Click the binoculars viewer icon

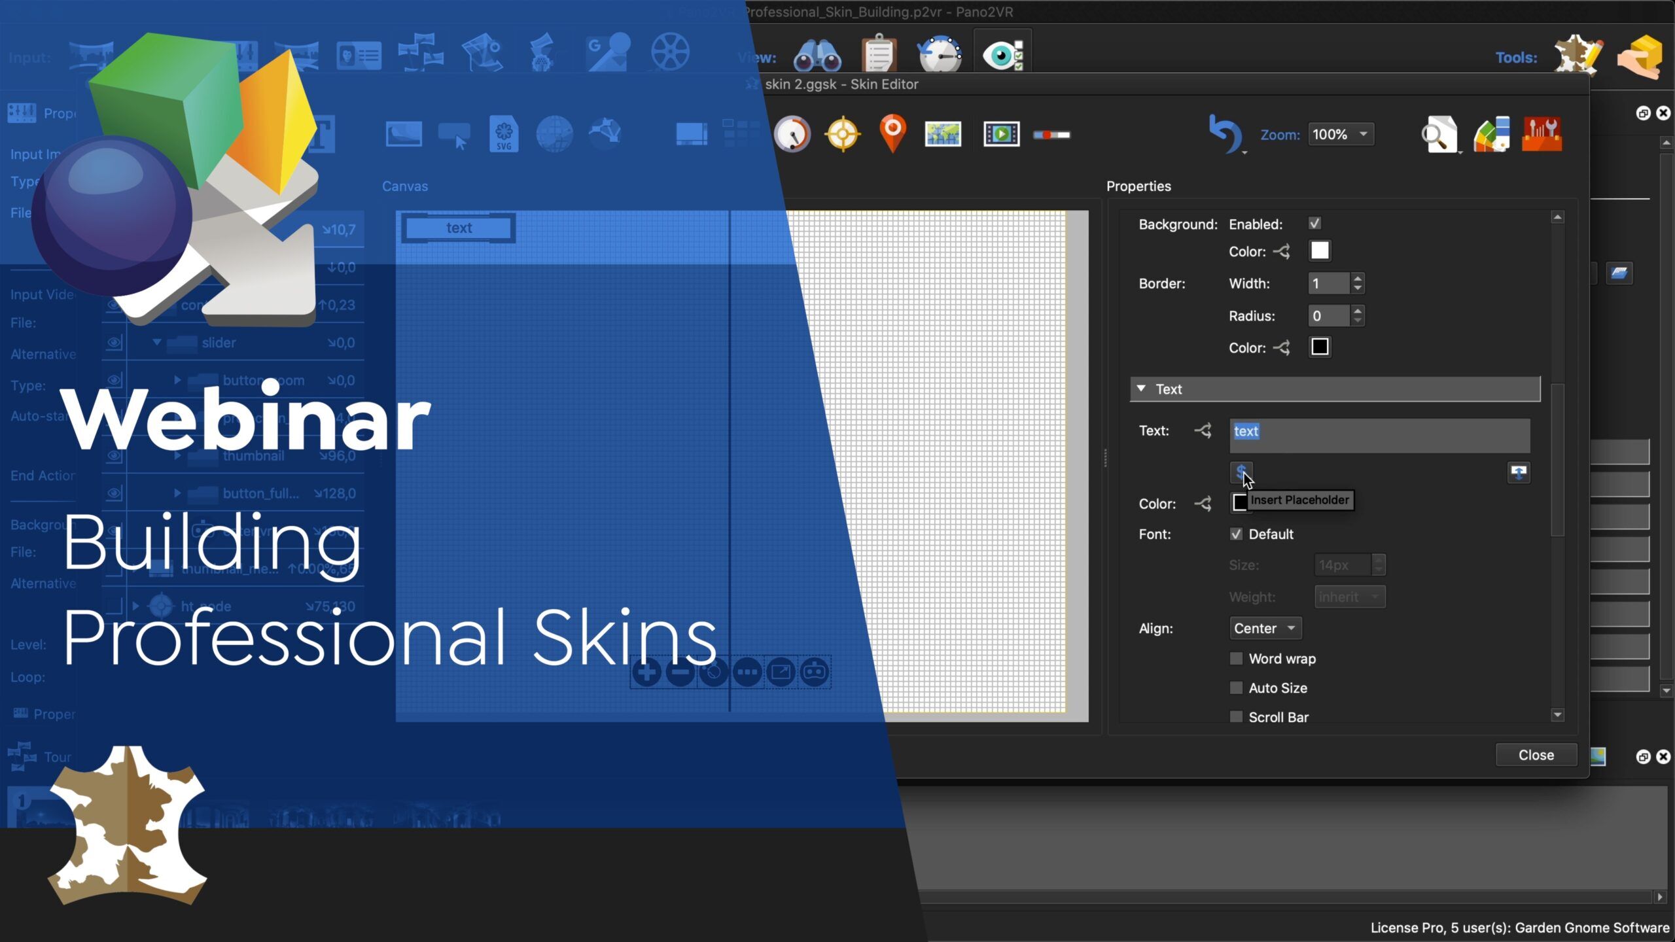(x=817, y=56)
